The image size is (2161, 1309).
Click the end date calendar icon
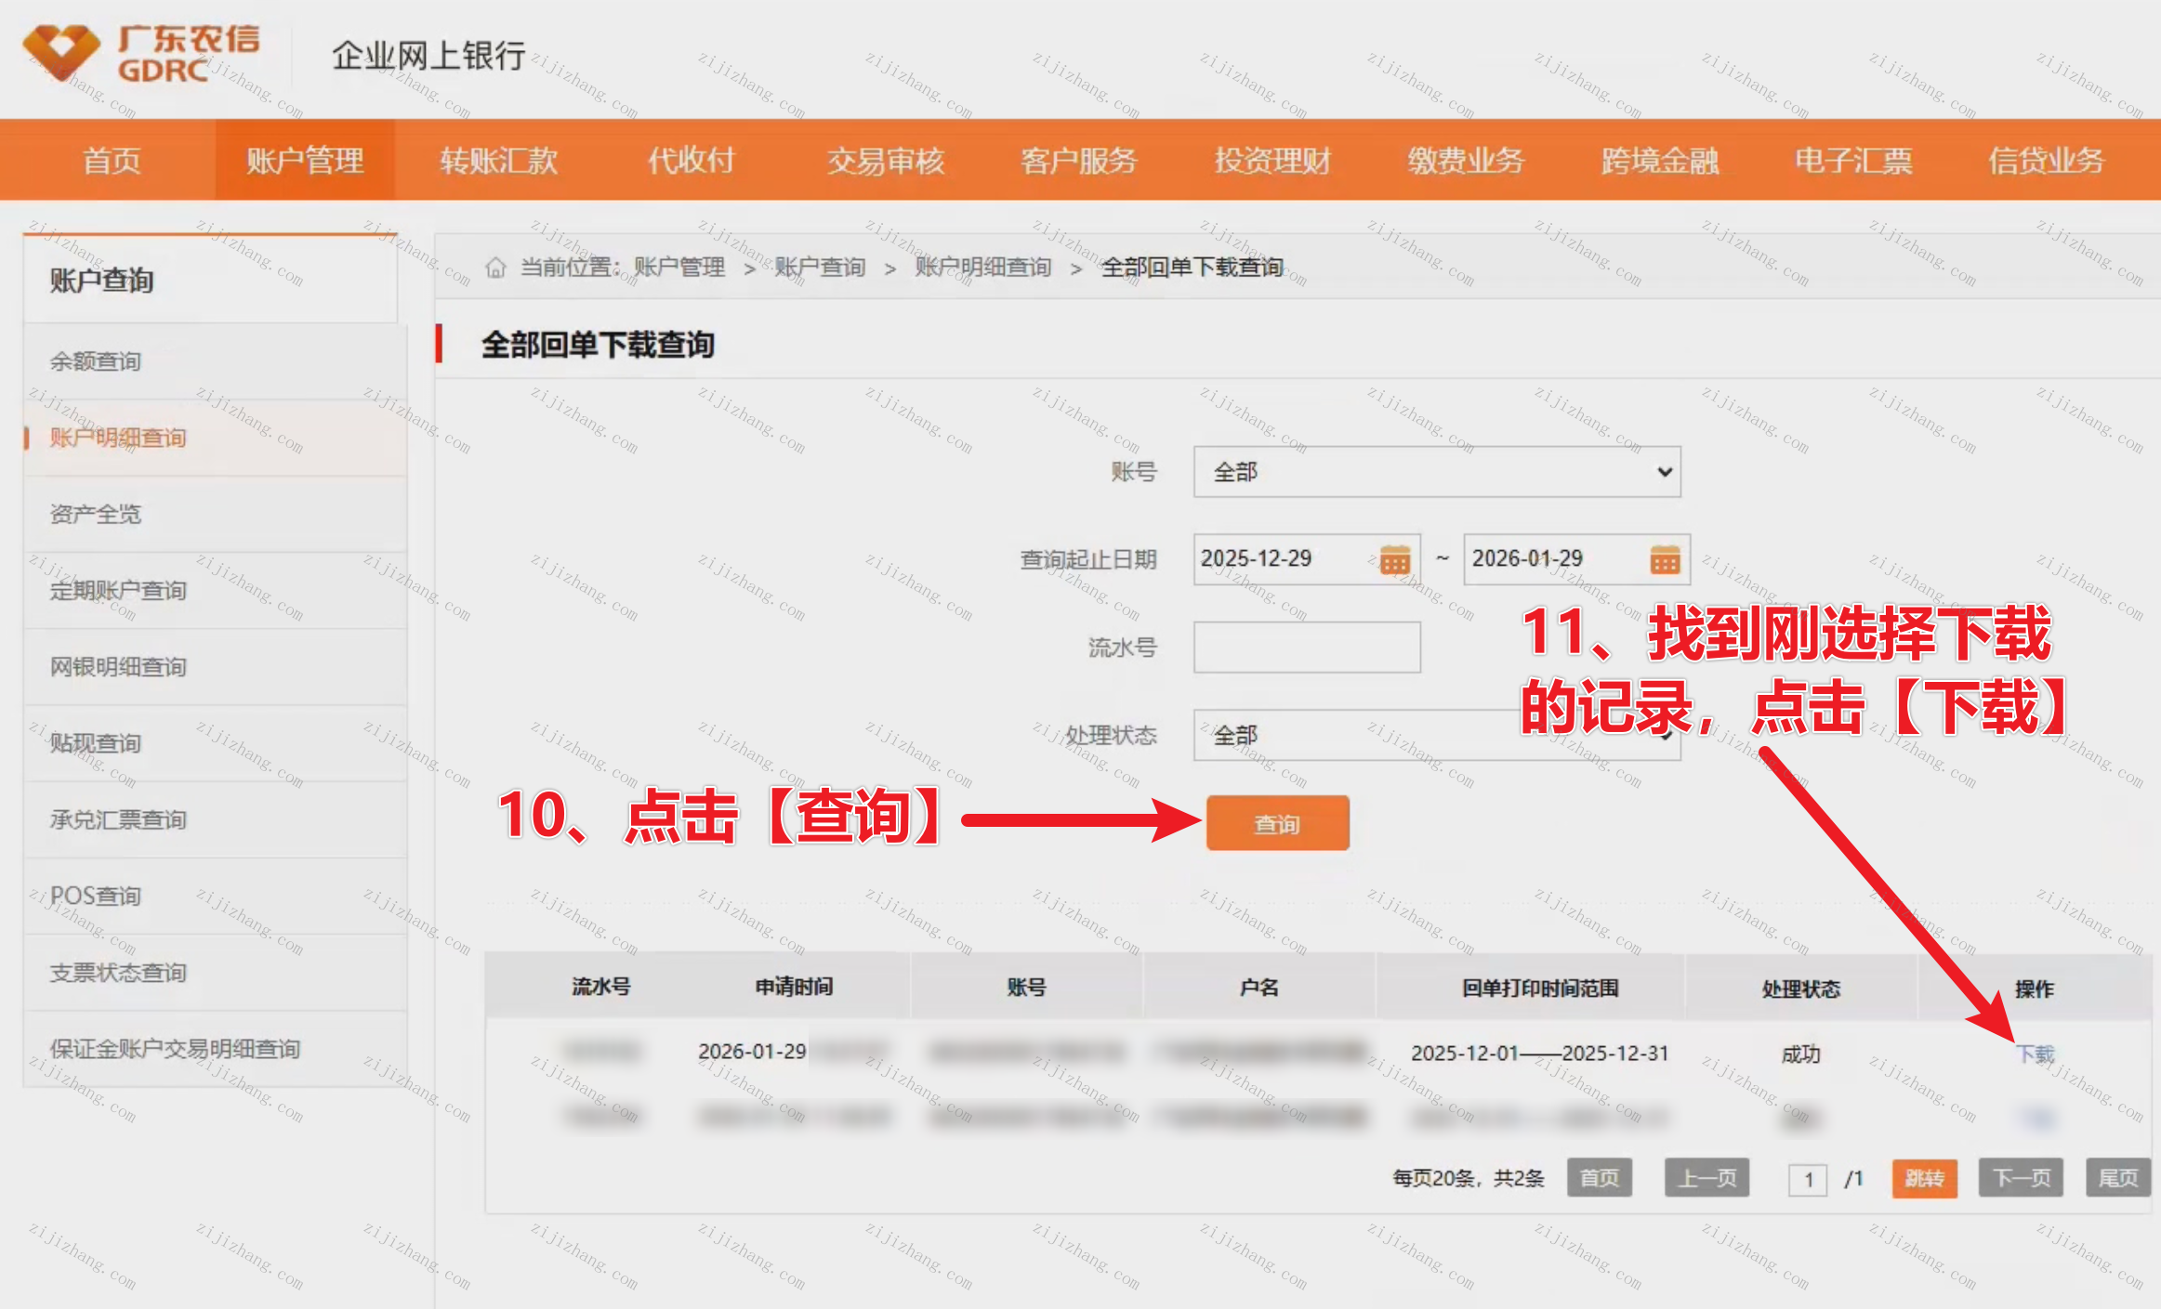point(1664,560)
